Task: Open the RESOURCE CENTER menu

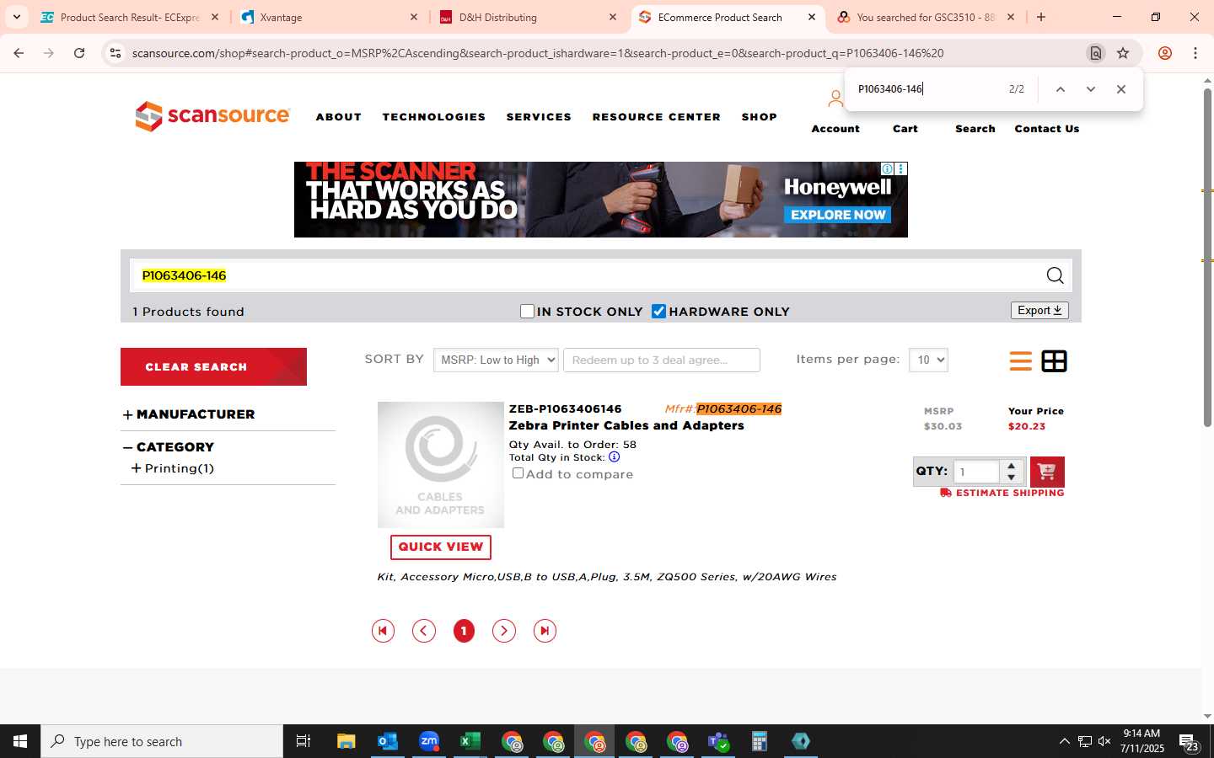Action: (657, 117)
